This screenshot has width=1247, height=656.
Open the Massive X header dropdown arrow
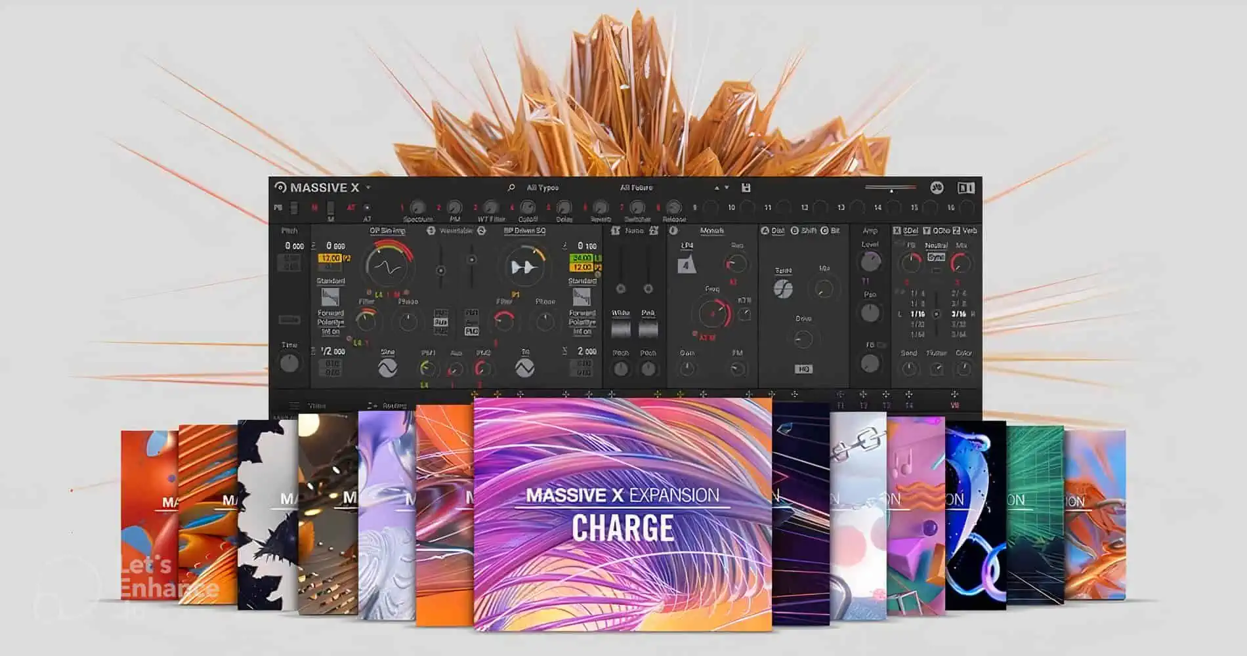pyautogui.click(x=368, y=188)
